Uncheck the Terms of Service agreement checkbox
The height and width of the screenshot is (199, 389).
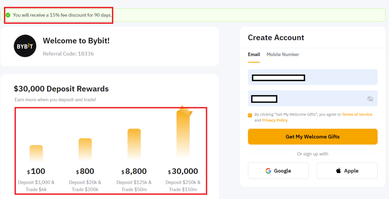tap(250, 115)
